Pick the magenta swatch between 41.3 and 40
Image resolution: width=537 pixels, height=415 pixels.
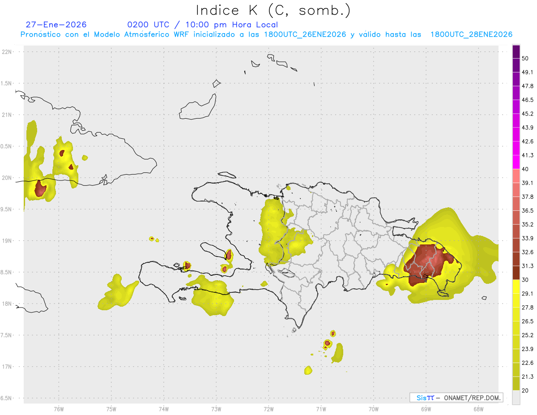tap(516, 162)
